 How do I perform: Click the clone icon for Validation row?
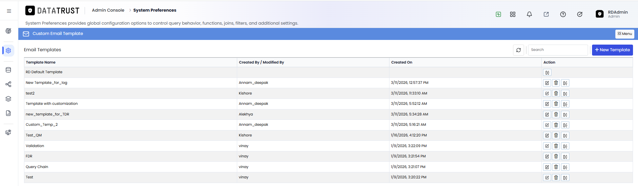pos(565,146)
